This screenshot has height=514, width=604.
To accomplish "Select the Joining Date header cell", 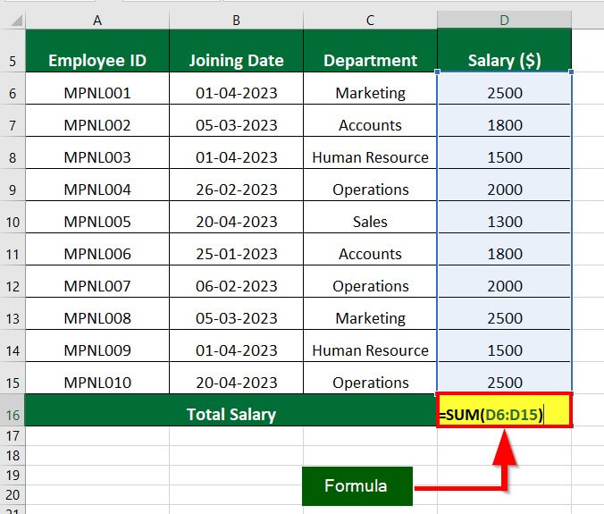I will coord(236,61).
